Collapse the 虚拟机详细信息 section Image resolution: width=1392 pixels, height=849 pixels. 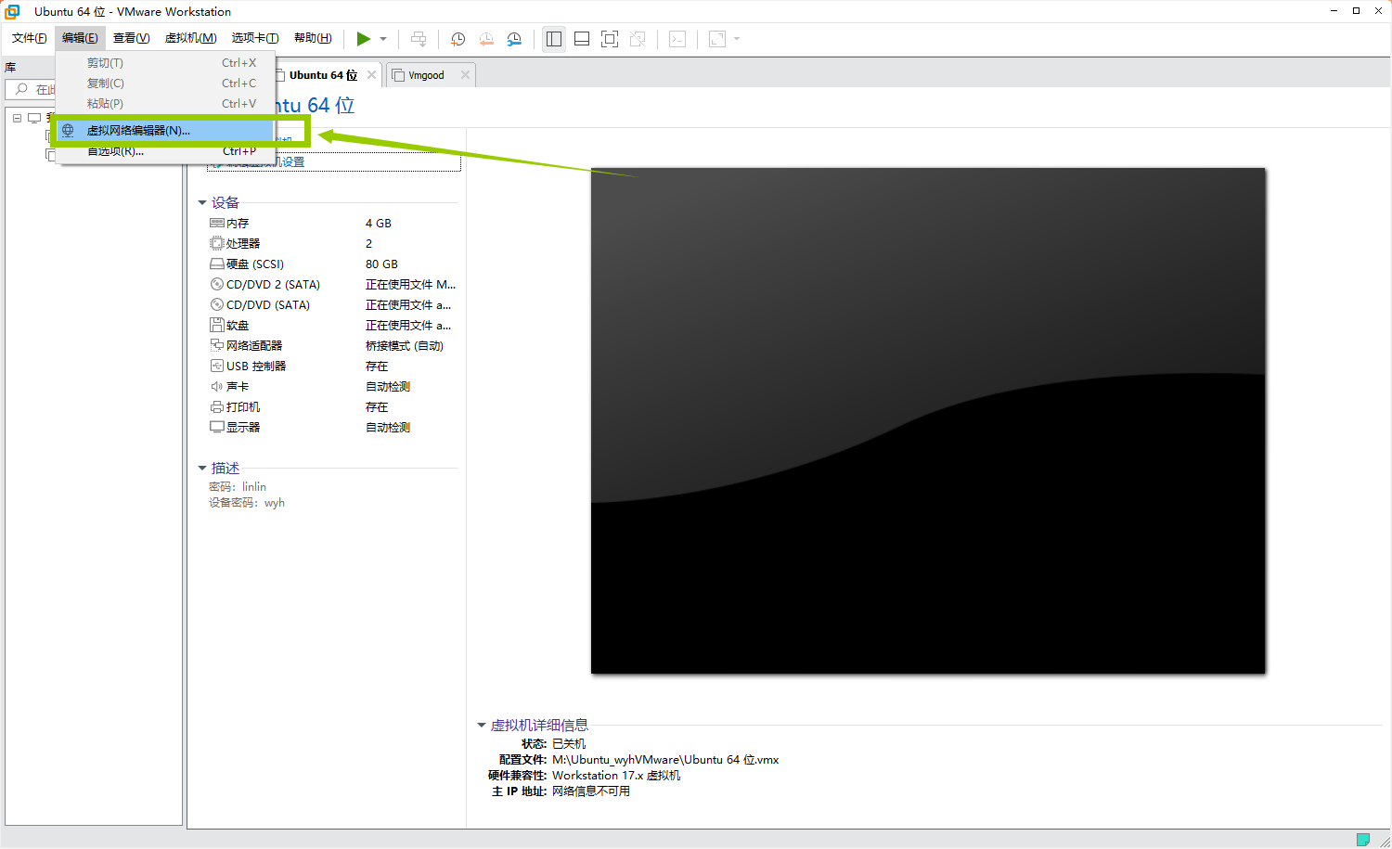(482, 726)
